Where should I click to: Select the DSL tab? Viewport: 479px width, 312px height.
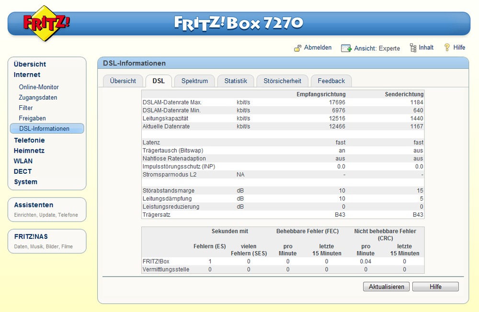(x=159, y=81)
